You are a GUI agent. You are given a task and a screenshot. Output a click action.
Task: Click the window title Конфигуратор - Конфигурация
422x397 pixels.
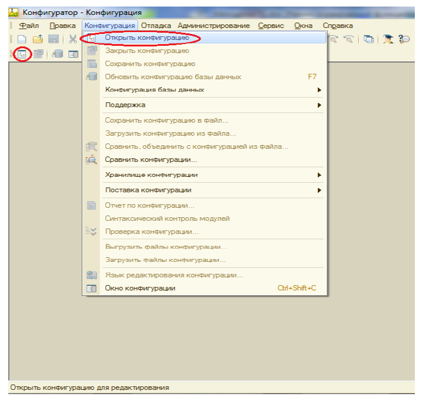pos(82,12)
